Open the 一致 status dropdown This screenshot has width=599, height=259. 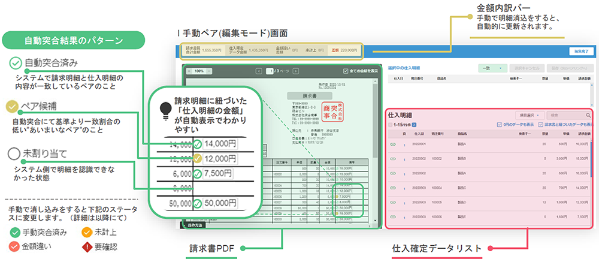(x=493, y=67)
